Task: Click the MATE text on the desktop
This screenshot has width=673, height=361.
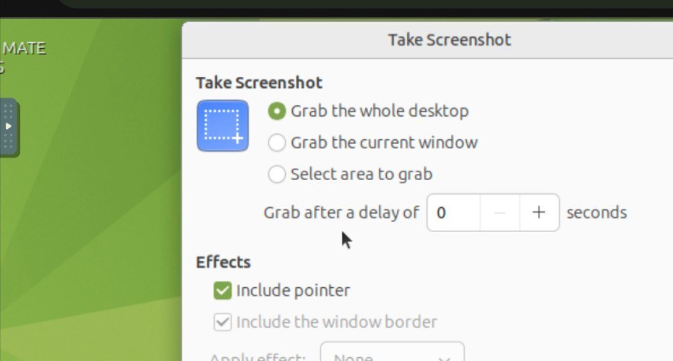Action: 24,48
